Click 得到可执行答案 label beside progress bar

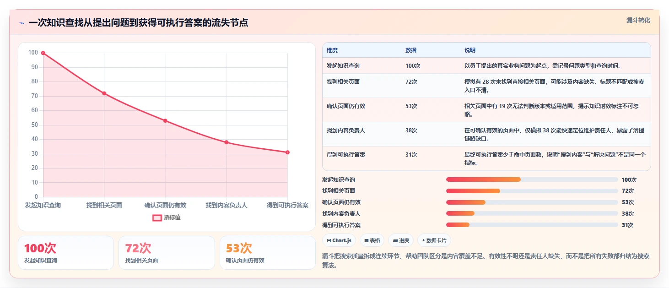pos(341,225)
